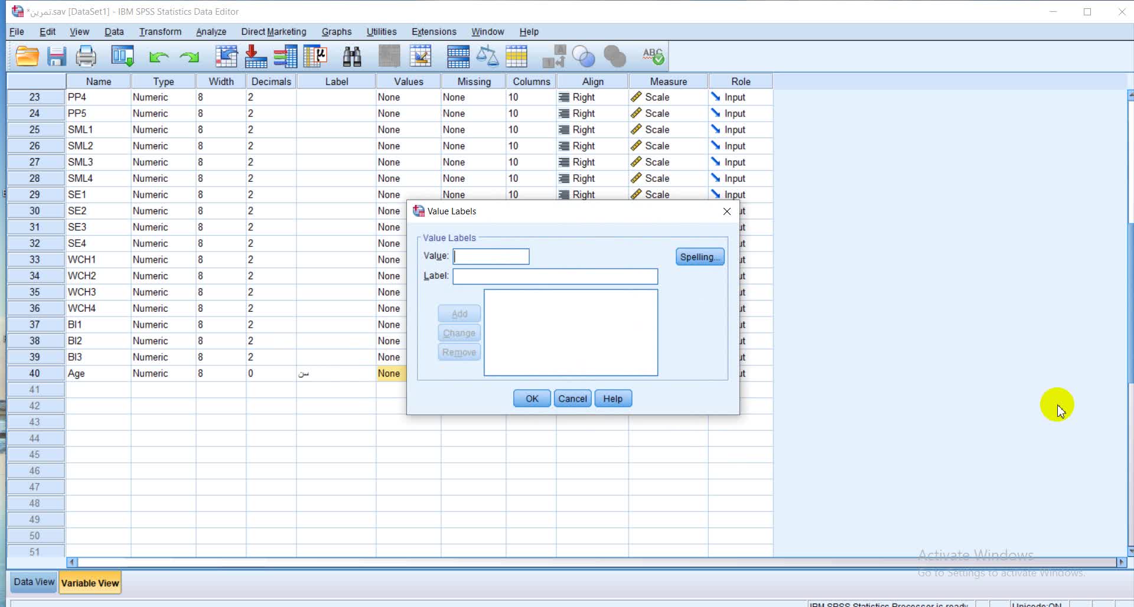The width and height of the screenshot is (1134, 607).
Task: Click the horizontal scrollbar right arrow
Action: (x=1121, y=562)
